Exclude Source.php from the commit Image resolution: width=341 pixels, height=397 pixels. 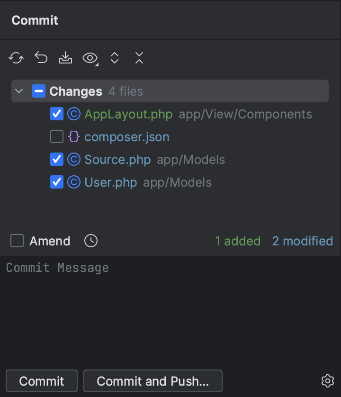tap(56, 159)
